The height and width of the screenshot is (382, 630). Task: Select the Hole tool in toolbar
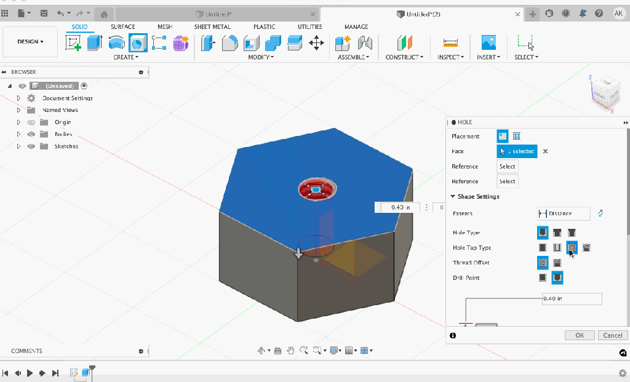(x=138, y=43)
